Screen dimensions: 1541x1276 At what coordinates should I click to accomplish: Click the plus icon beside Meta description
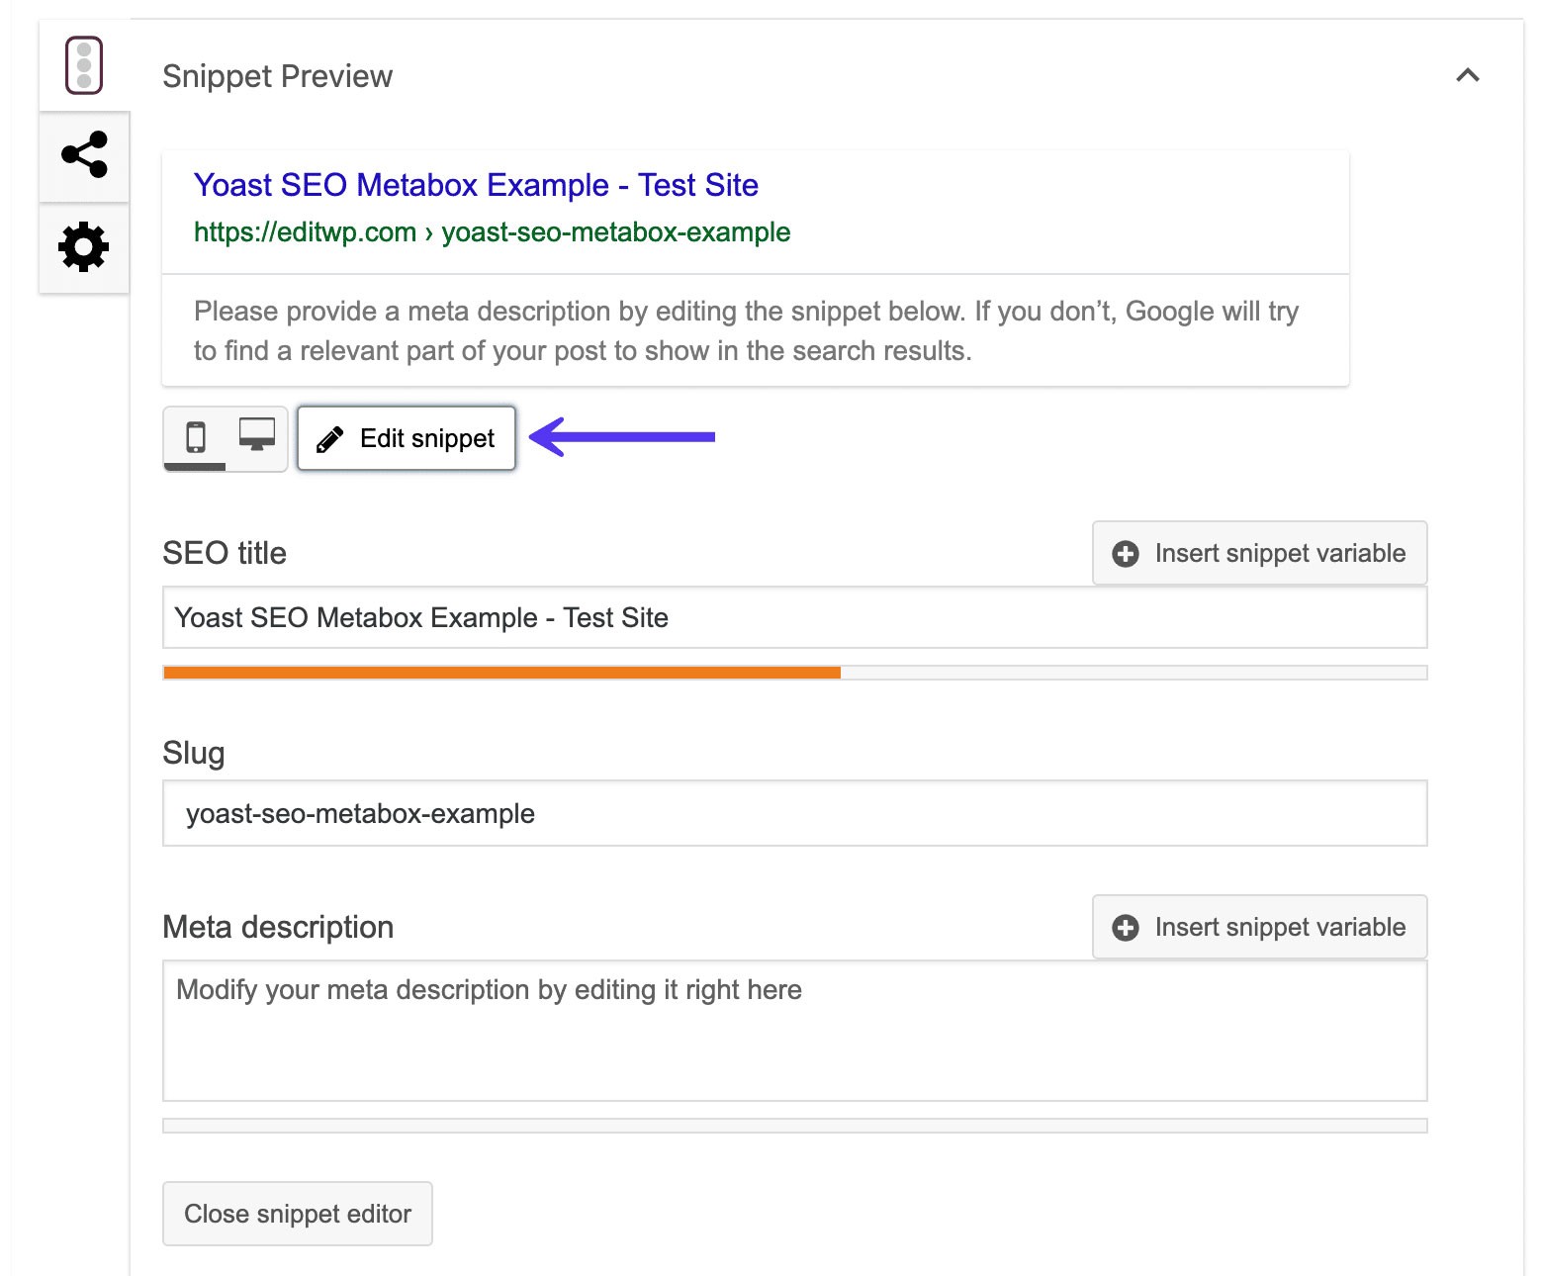pyautogui.click(x=1126, y=928)
